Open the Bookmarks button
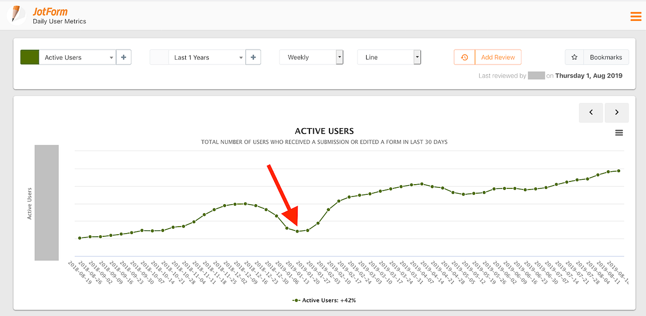The height and width of the screenshot is (316, 646). coord(606,57)
